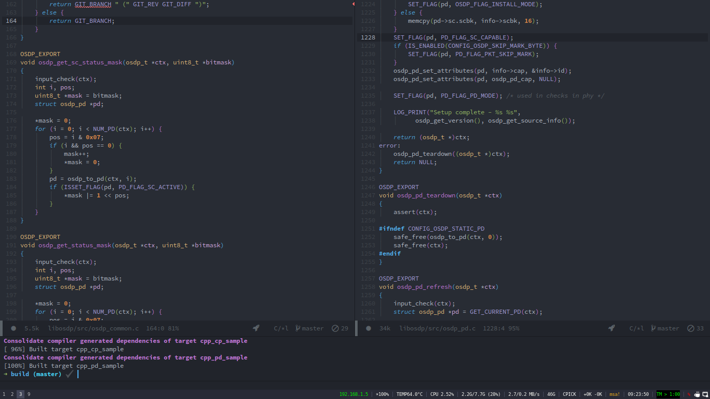This screenshot has width=710, height=399.
Task: Click orange msa! indicator
Action: click(x=615, y=394)
